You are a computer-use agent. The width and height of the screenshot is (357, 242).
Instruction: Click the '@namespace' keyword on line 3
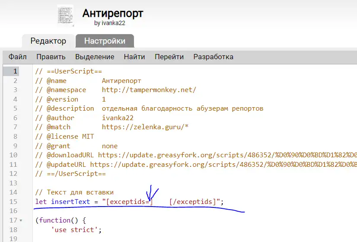click(x=66, y=90)
